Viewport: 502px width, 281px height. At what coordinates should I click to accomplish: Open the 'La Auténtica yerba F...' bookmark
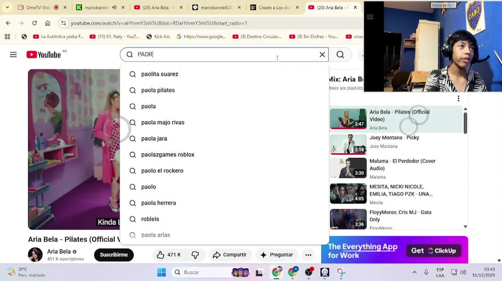[x=58, y=36]
